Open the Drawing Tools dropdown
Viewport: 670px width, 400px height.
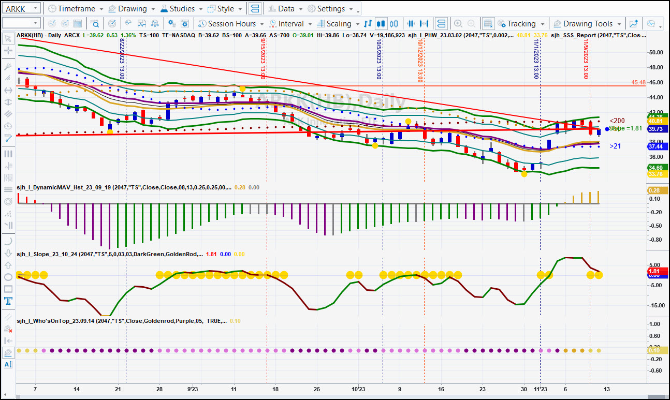click(588, 24)
